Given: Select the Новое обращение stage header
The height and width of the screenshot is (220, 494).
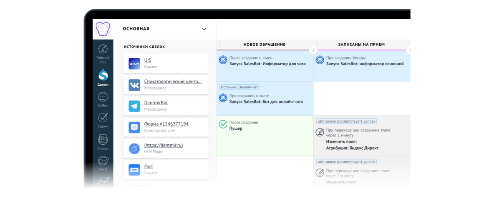Looking at the screenshot, I should pyautogui.click(x=265, y=44).
